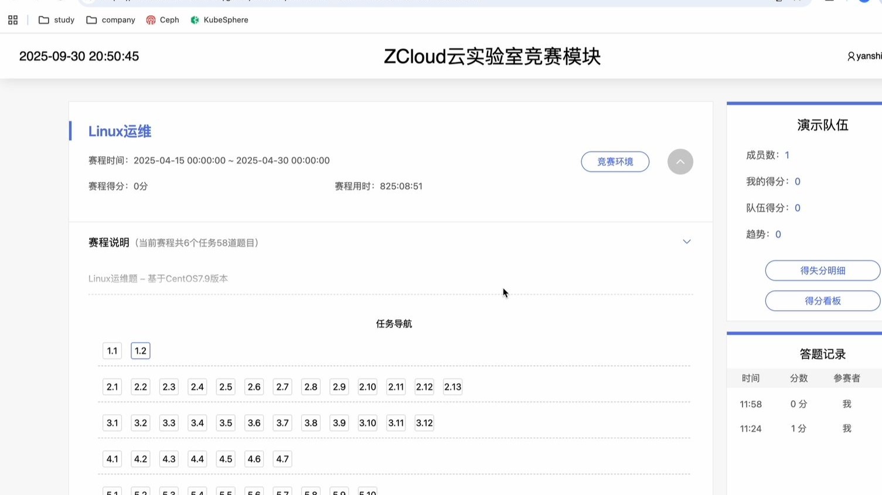The width and height of the screenshot is (882, 495).
Task: Select task 4.7 in the task navigation
Action: 282,459
